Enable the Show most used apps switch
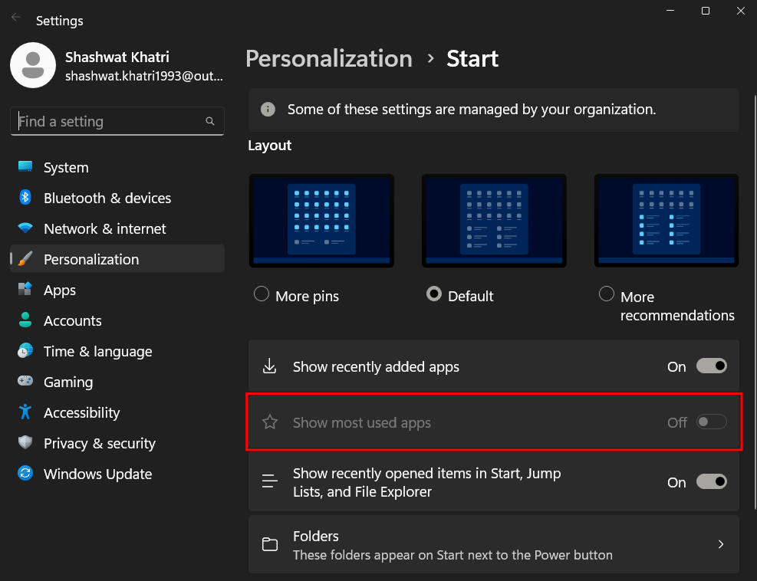 (x=710, y=422)
